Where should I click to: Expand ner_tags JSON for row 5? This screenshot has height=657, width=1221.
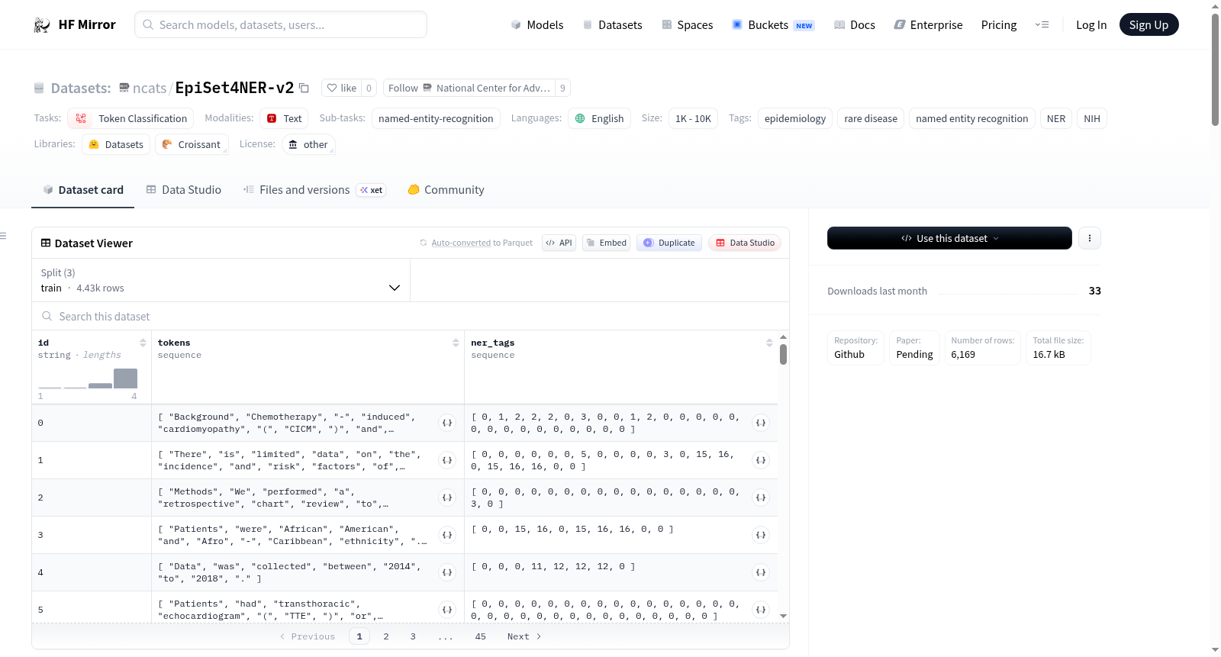tap(761, 610)
